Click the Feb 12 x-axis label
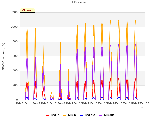160x120 pixels. pyautogui.click(x=95, y=103)
